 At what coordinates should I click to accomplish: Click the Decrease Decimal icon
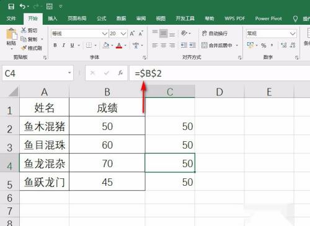tap(293, 45)
